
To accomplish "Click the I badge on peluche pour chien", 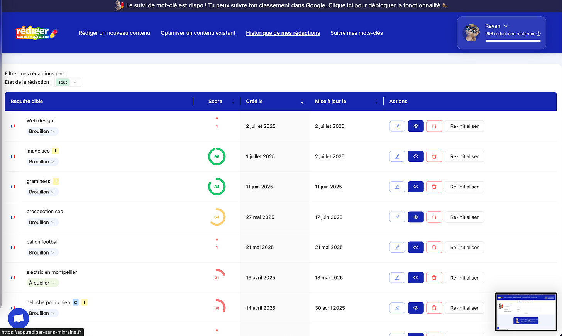I will click(84, 302).
